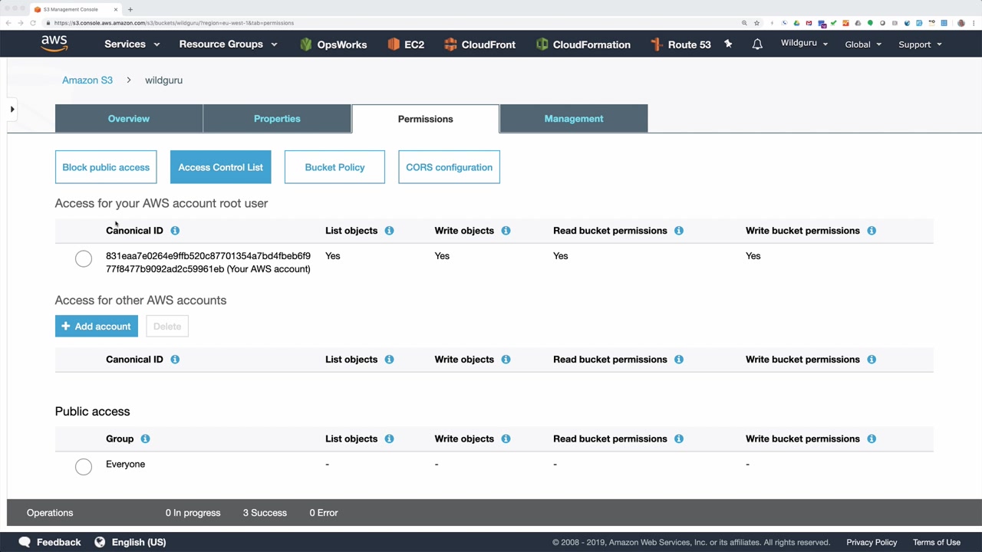The width and height of the screenshot is (982, 552).
Task: Expand the Services dropdown
Action: pos(132,44)
